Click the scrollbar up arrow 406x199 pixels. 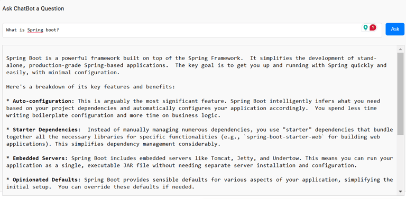click(400, 49)
